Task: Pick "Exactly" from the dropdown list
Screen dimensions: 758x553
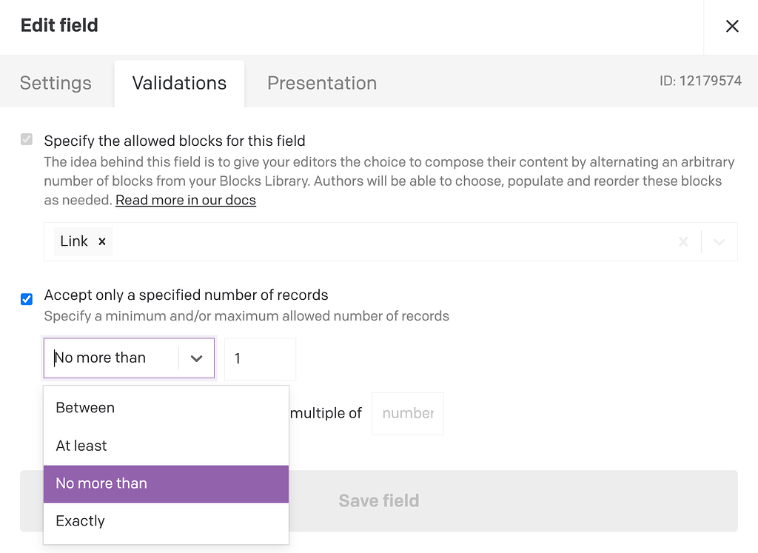Action: (80, 520)
